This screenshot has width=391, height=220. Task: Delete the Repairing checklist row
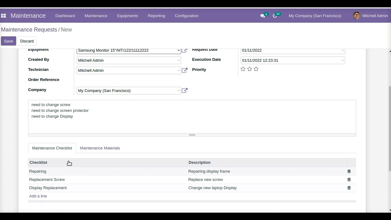coord(349,171)
